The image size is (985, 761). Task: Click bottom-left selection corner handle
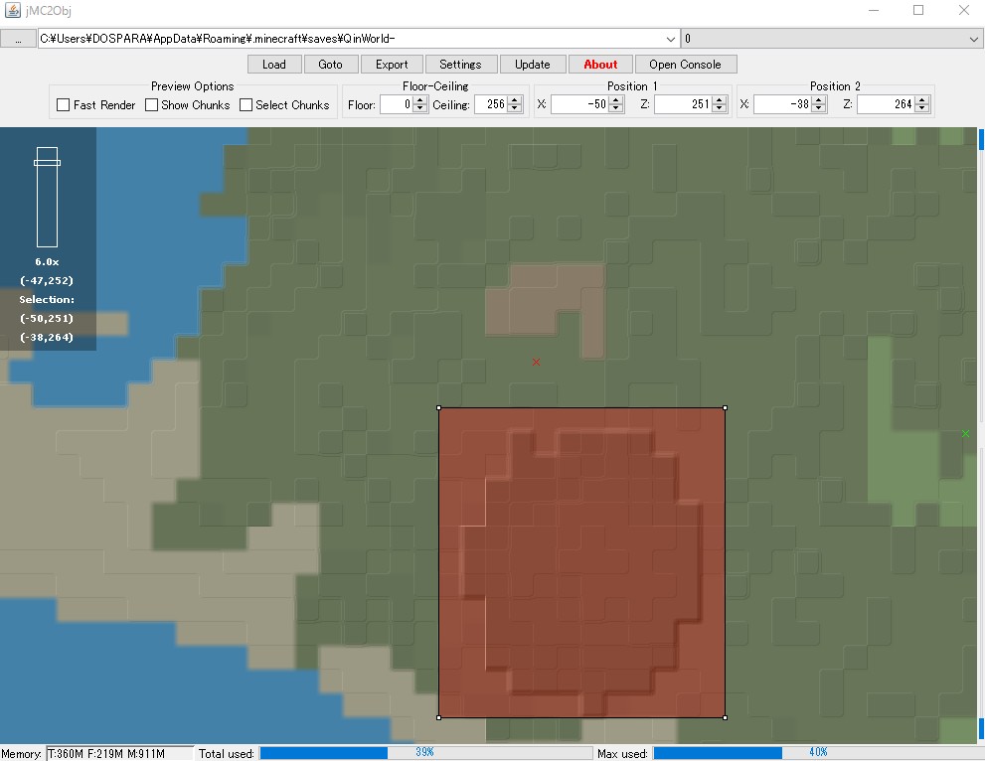pos(438,717)
